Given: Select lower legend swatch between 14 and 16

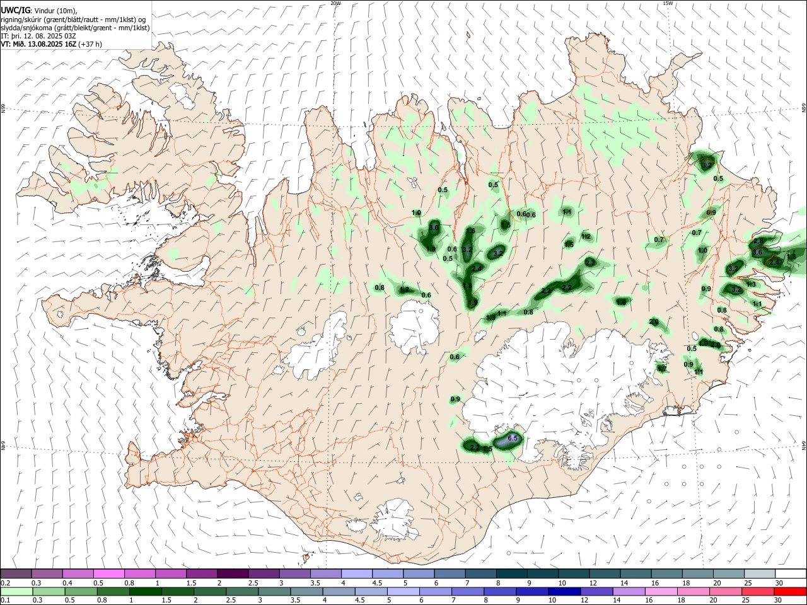Looking at the screenshot, I should coord(628,592).
